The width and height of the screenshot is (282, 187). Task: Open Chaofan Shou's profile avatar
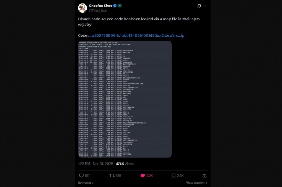(82, 8)
